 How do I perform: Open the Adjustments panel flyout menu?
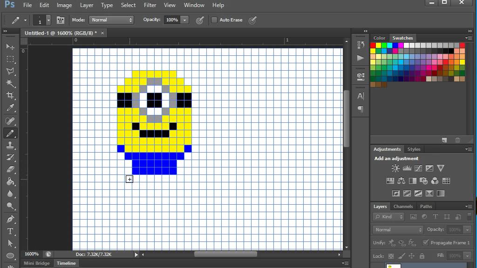point(469,149)
